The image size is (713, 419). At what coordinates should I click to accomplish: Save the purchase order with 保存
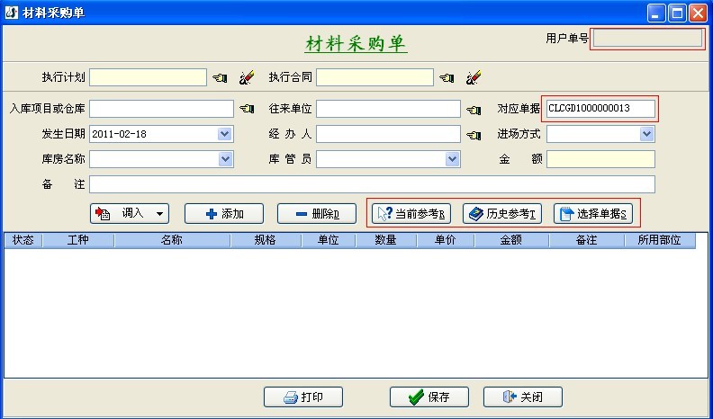(x=429, y=397)
